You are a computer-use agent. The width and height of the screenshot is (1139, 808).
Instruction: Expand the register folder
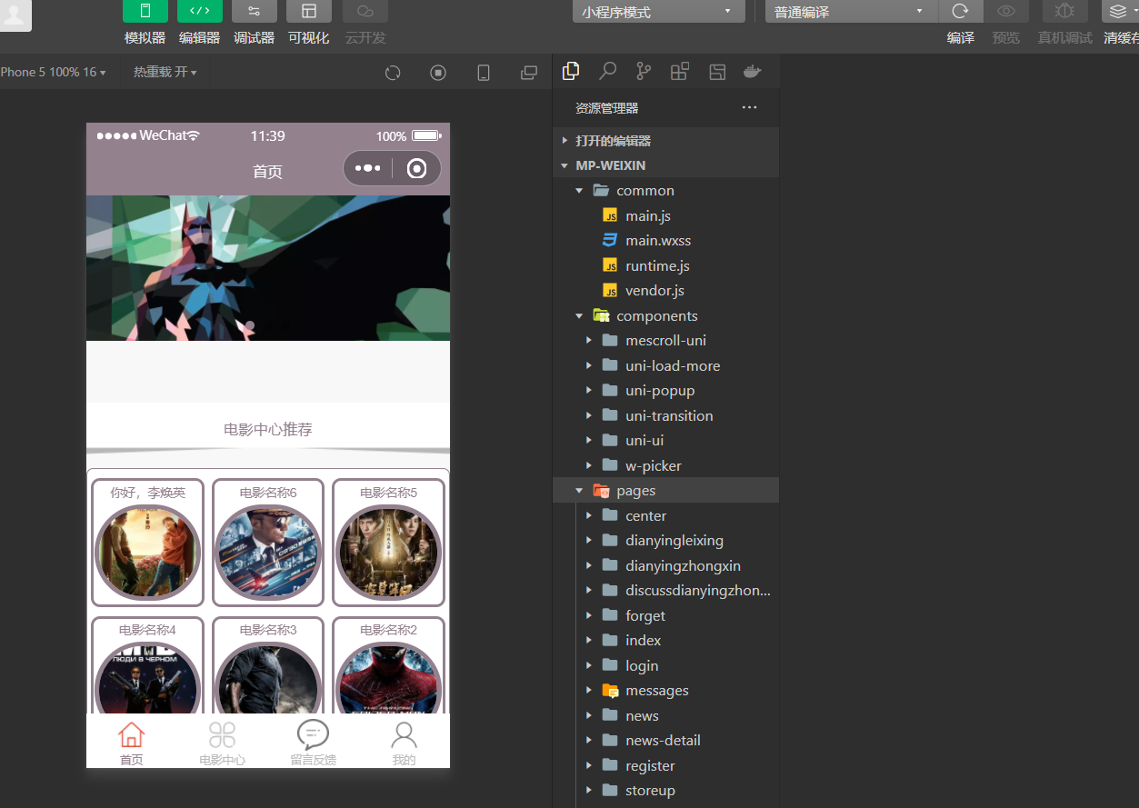pos(665,765)
